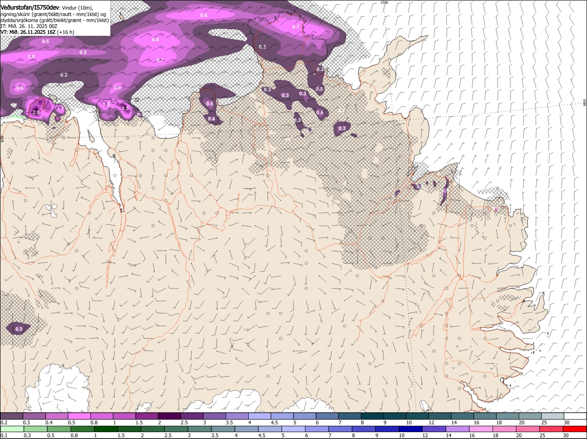Click the 2.8 snowfall value on the map
Screen dimensions: 587x439
coord(36,113)
